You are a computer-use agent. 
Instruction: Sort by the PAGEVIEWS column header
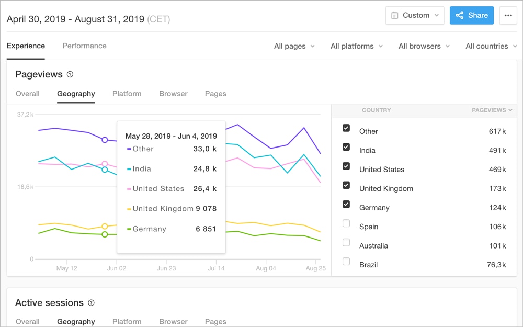[x=488, y=110]
